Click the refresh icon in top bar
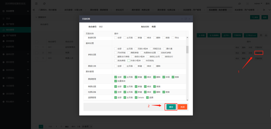The height and width of the screenshot is (129, 271). 44,4
